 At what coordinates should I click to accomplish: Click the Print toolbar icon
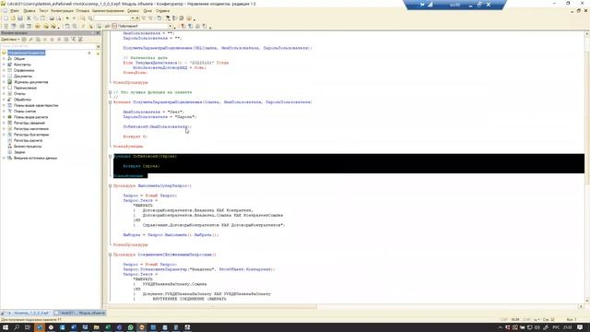(x=52, y=18)
